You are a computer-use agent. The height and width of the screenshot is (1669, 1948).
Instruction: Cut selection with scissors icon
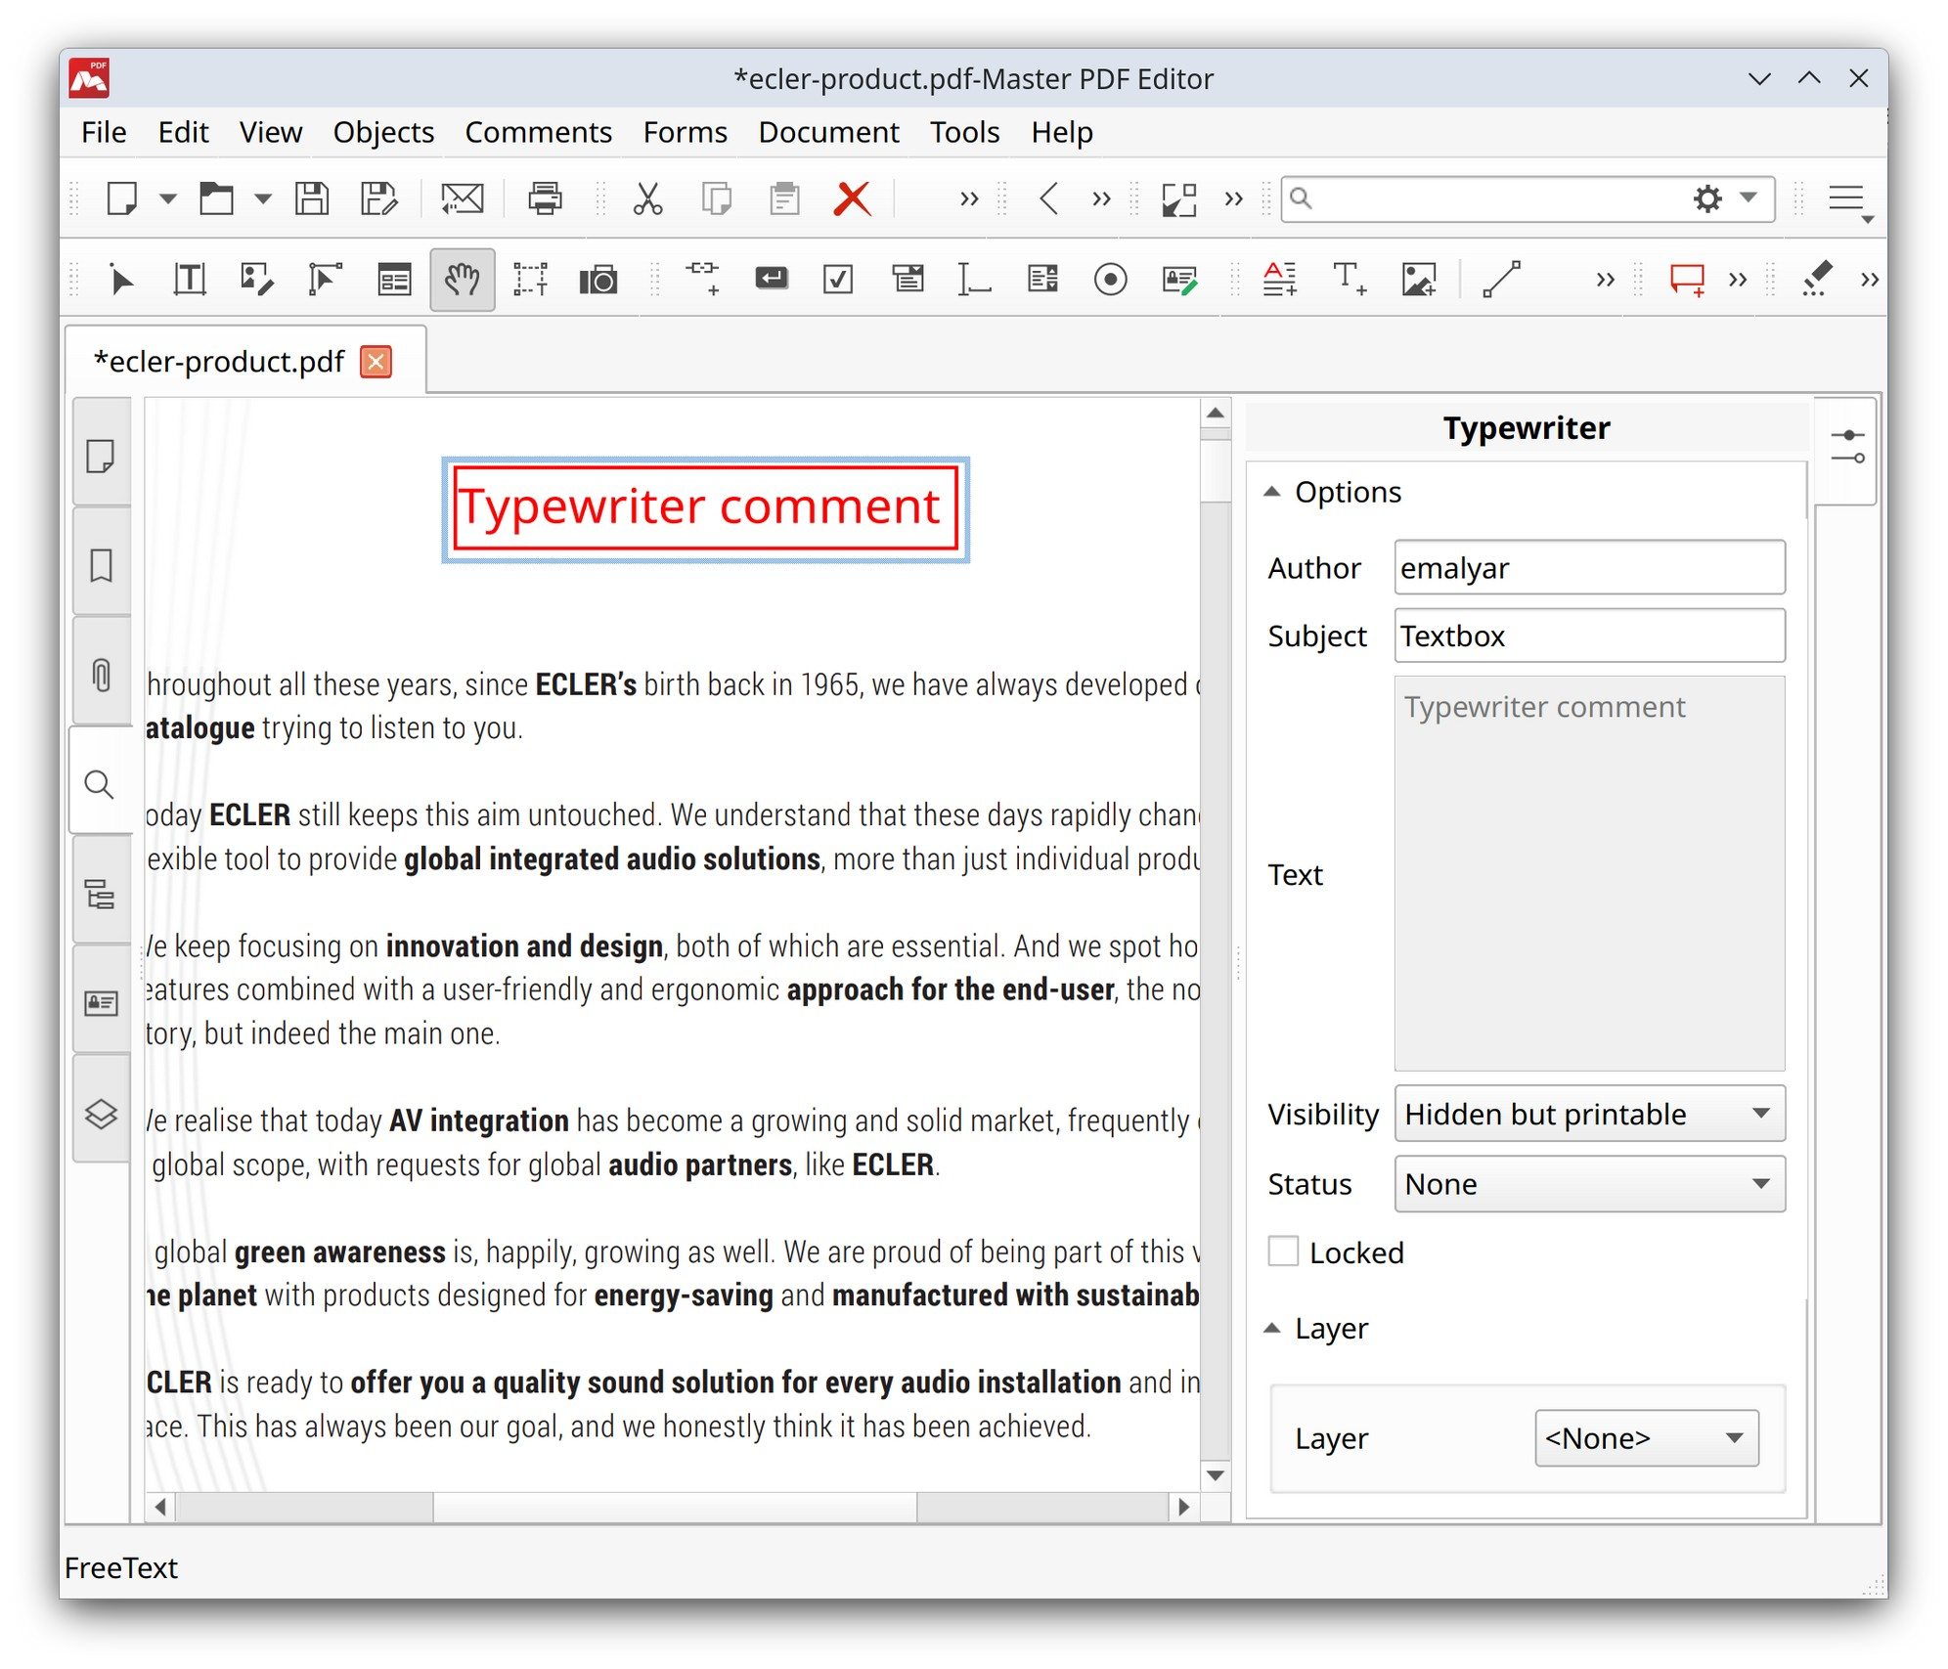647,198
